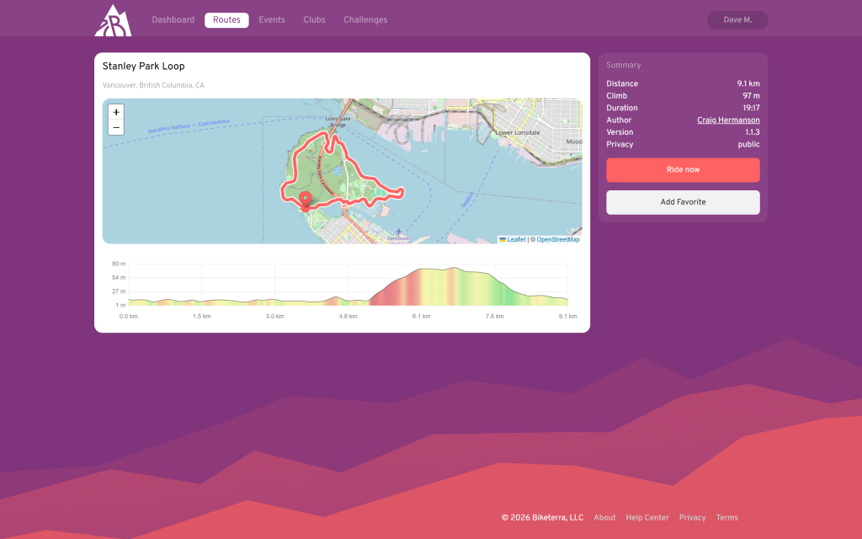Select the Routes tab

pyautogui.click(x=226, y=20)
